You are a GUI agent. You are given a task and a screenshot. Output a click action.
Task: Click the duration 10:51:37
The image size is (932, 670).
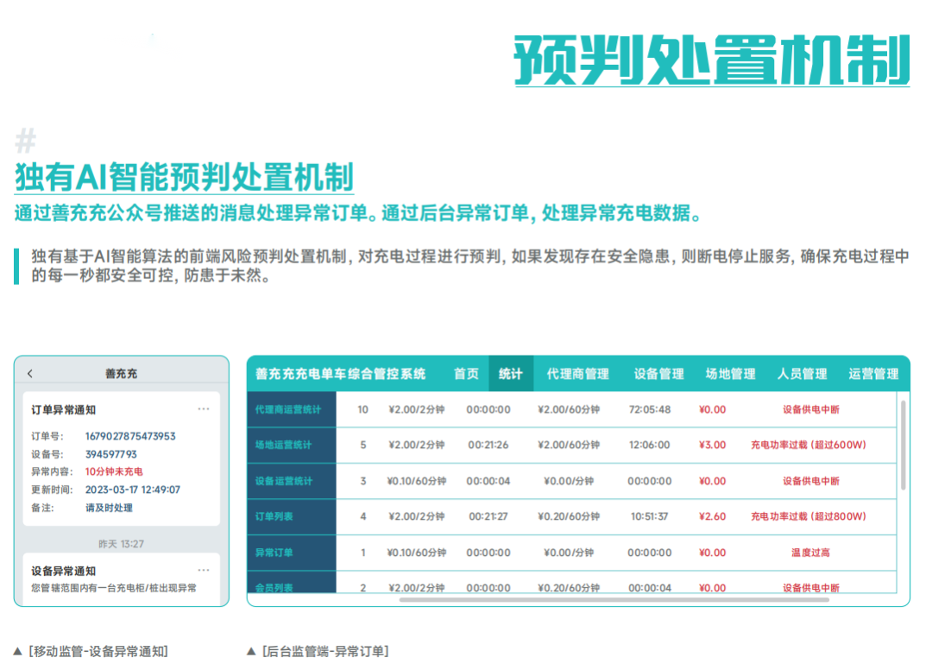[649, 516]
